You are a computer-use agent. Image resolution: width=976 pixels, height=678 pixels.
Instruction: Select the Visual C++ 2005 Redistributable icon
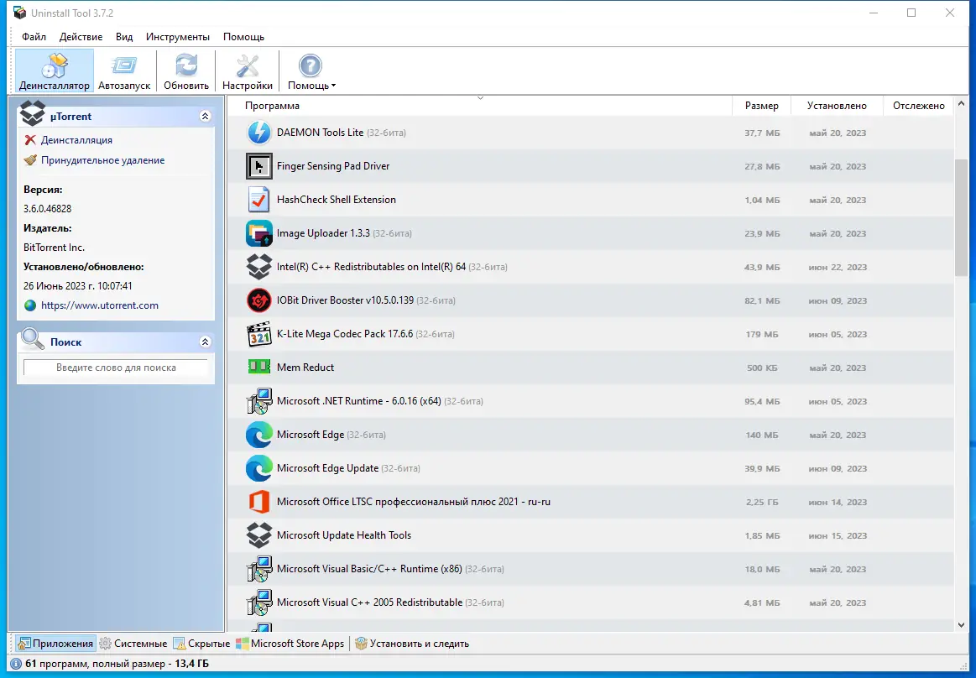259,602
